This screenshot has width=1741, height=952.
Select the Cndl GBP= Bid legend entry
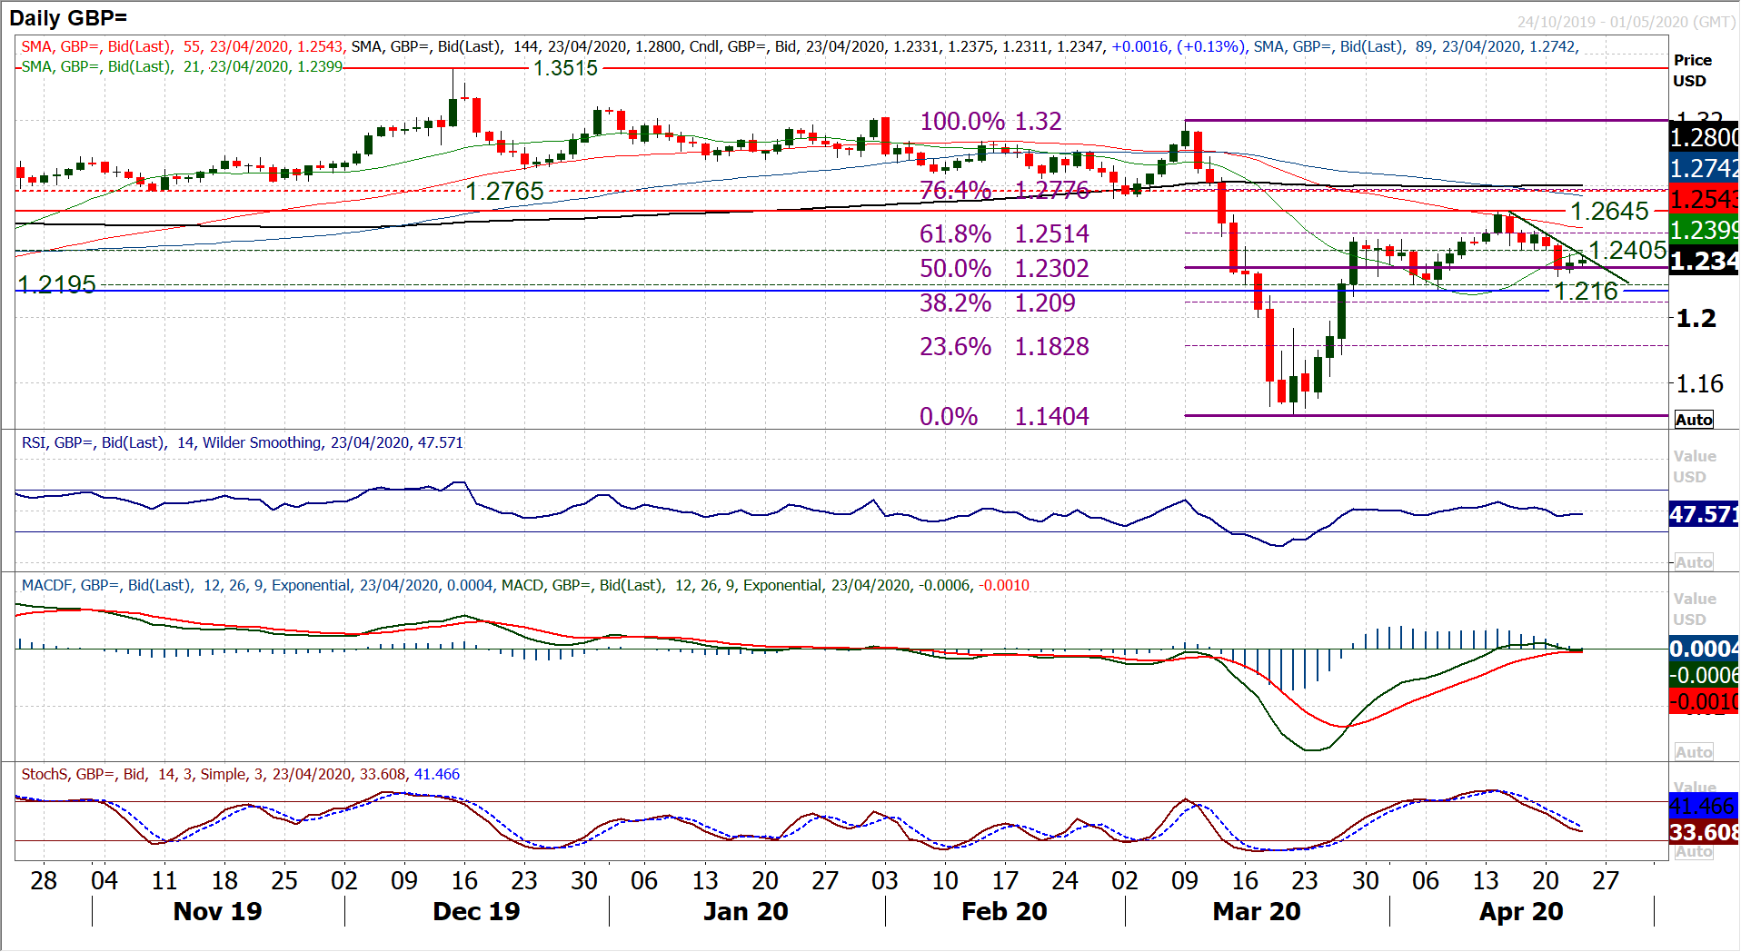(x=968, y=46)
